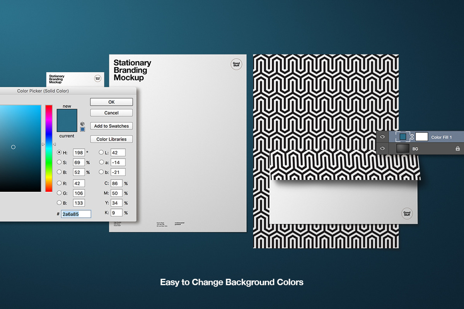464x309 pixels.
Task: Open Color Libraries
Action: coord(111,139)
